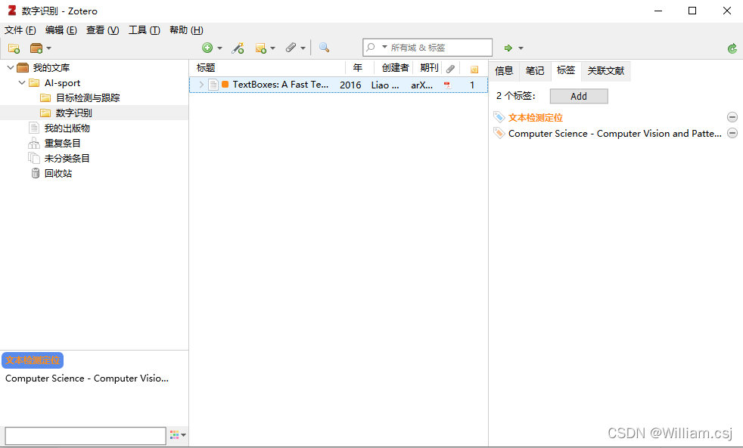This screenshot has height=448, width=743.
Task: Open the Locate dropdown arrow
Action: coord(521,48)
